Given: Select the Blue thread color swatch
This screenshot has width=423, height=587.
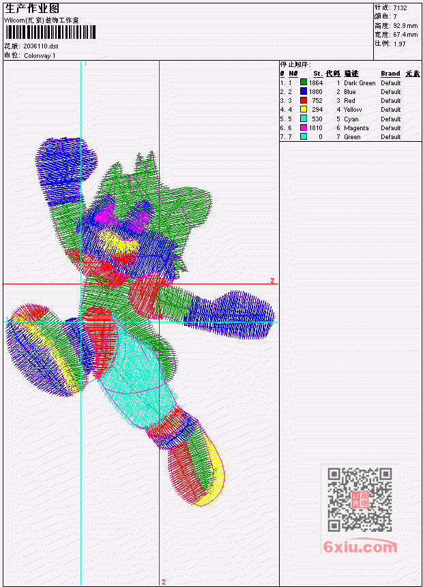Looking at the screenshot, I should [x=304, y=91].
